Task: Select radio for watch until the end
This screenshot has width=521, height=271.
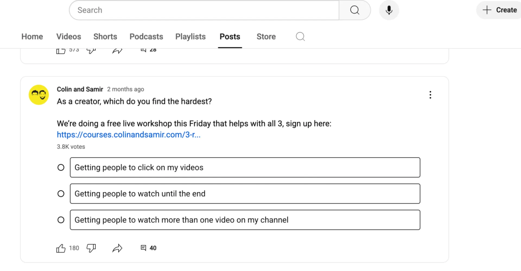Action: [x=61, y=194]
